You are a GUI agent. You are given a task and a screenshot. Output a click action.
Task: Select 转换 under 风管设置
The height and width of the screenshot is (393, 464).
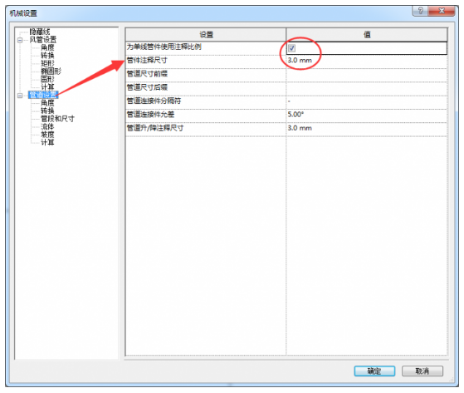pos(47,56)
